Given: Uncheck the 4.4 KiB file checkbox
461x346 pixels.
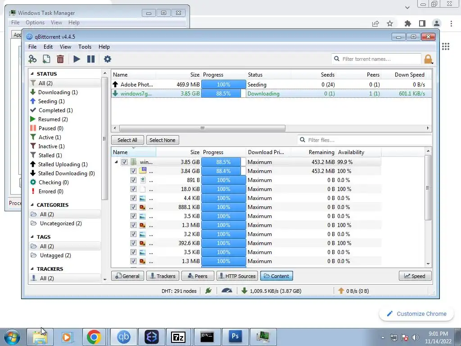Looking at the screenshot, I should 133,198.
